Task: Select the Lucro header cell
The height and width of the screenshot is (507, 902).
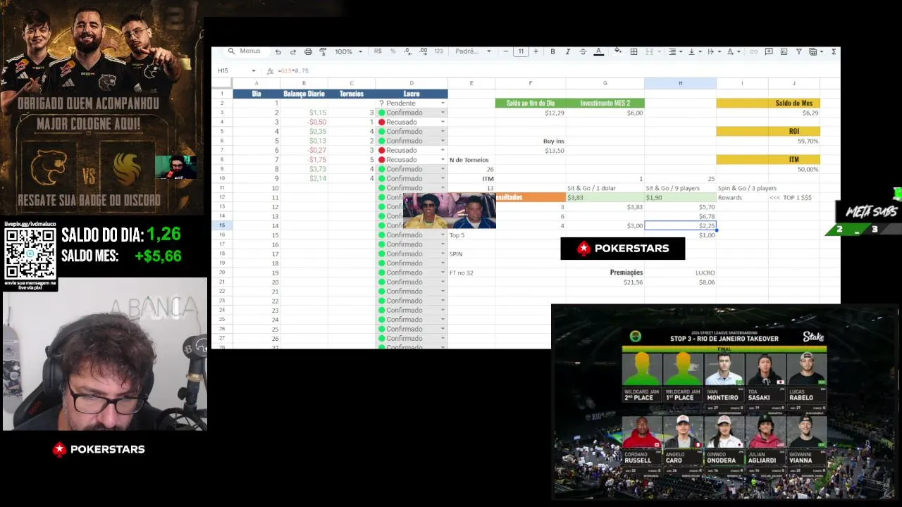Action: click(x=412, y=94)
